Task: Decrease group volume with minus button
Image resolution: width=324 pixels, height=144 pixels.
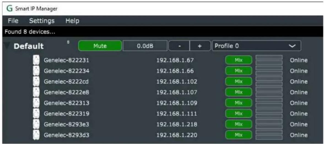Action: [x=179, y=46]
